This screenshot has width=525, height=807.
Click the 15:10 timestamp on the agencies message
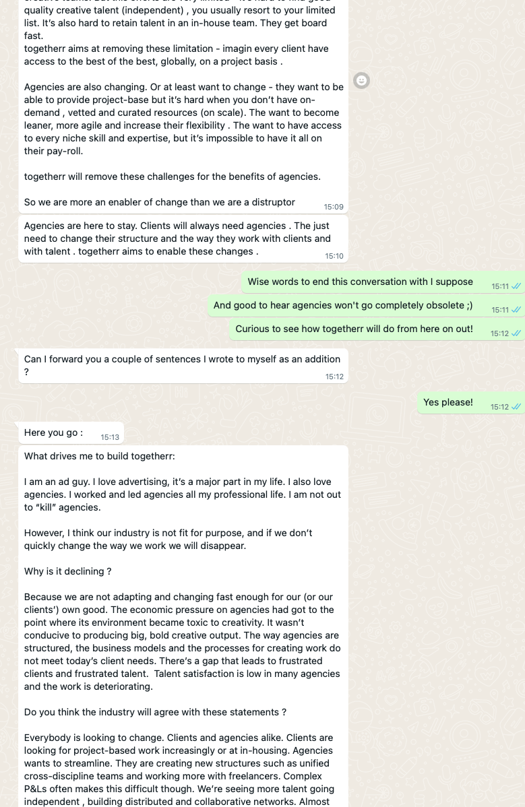(334, 256)
